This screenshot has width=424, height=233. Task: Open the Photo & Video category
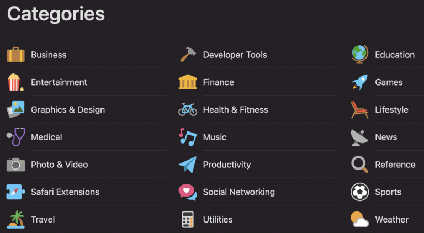(x=60, y=165)
